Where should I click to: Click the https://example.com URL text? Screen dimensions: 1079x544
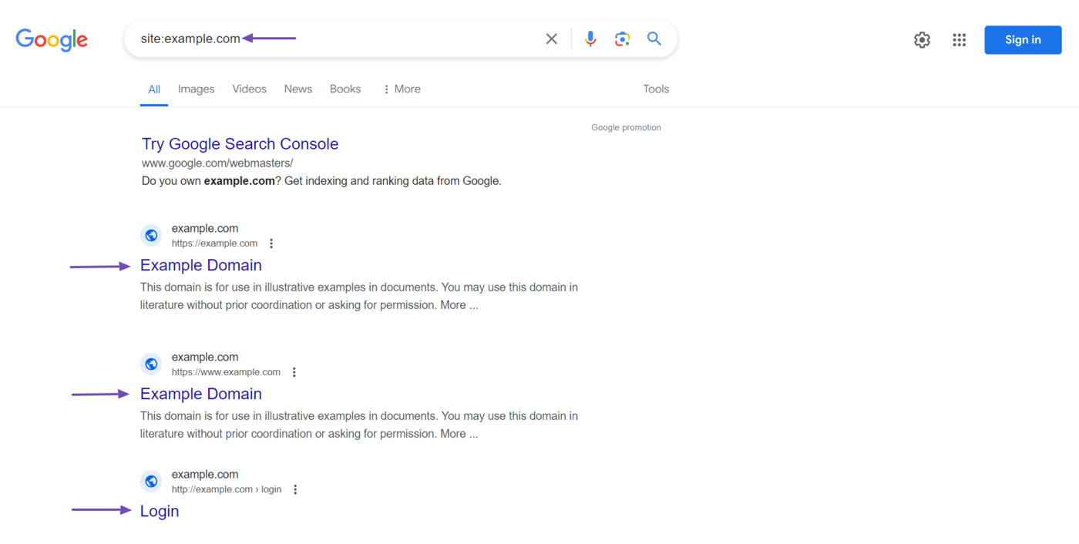[214, 243]
